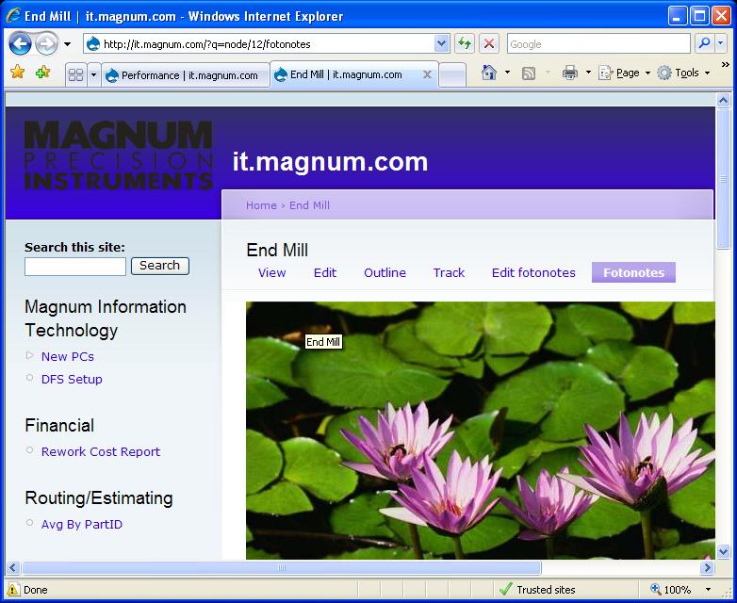Open the address bar history dropdown

pos(441,44)
